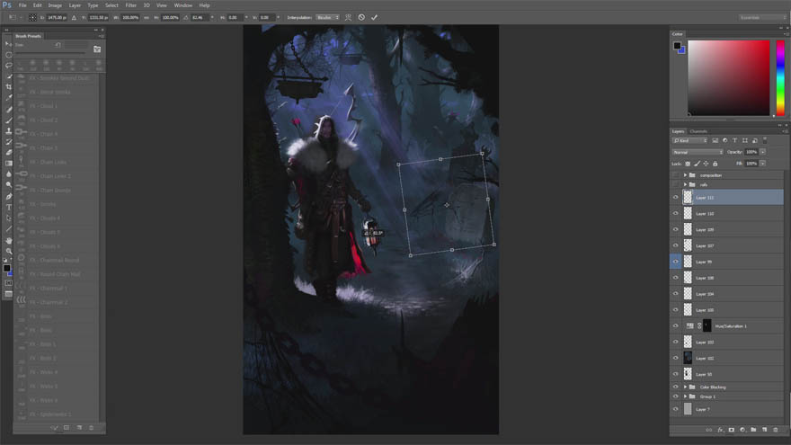Select the Lasso tool
Screen dimensions: 791x445
point(9,65)
